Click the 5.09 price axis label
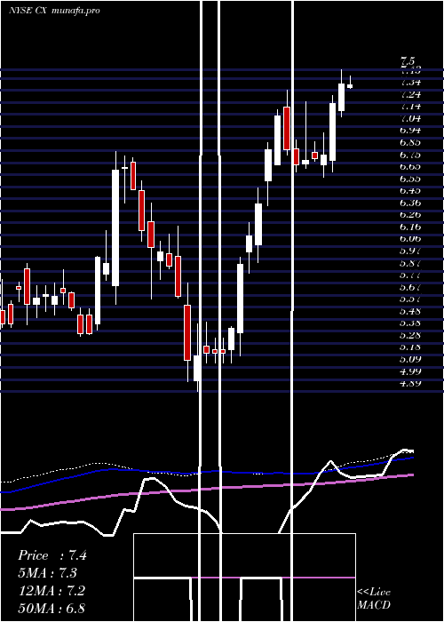The width and height of the screenshot is (444, 622). point(410,359)
